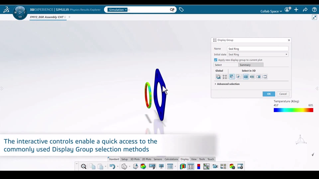The height and width of the screenshot is (179, 319).
Task: Click the camera view icon
Action: [x=215, y=166]
